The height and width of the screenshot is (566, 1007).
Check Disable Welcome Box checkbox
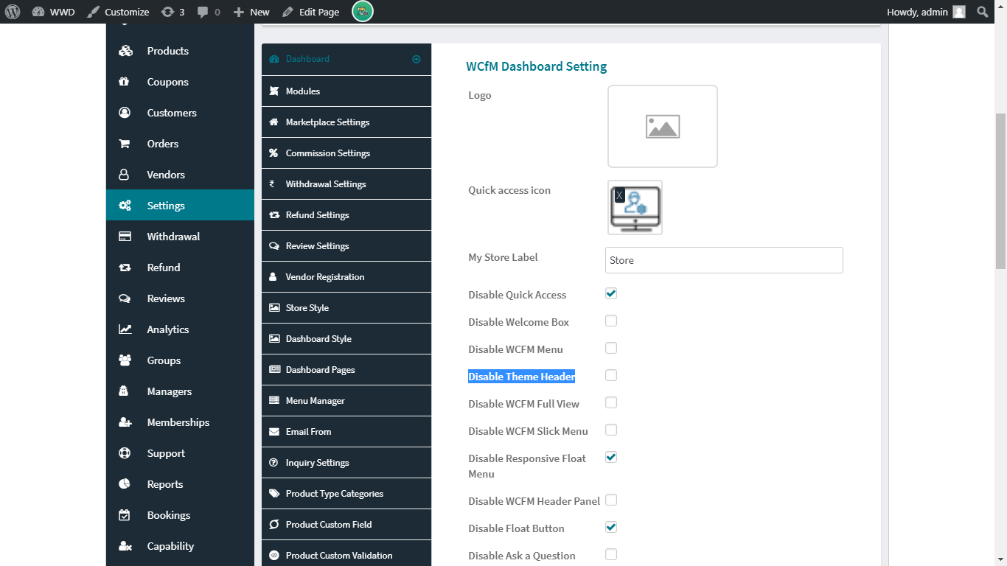pyautogui.click(x=611, y=321)
